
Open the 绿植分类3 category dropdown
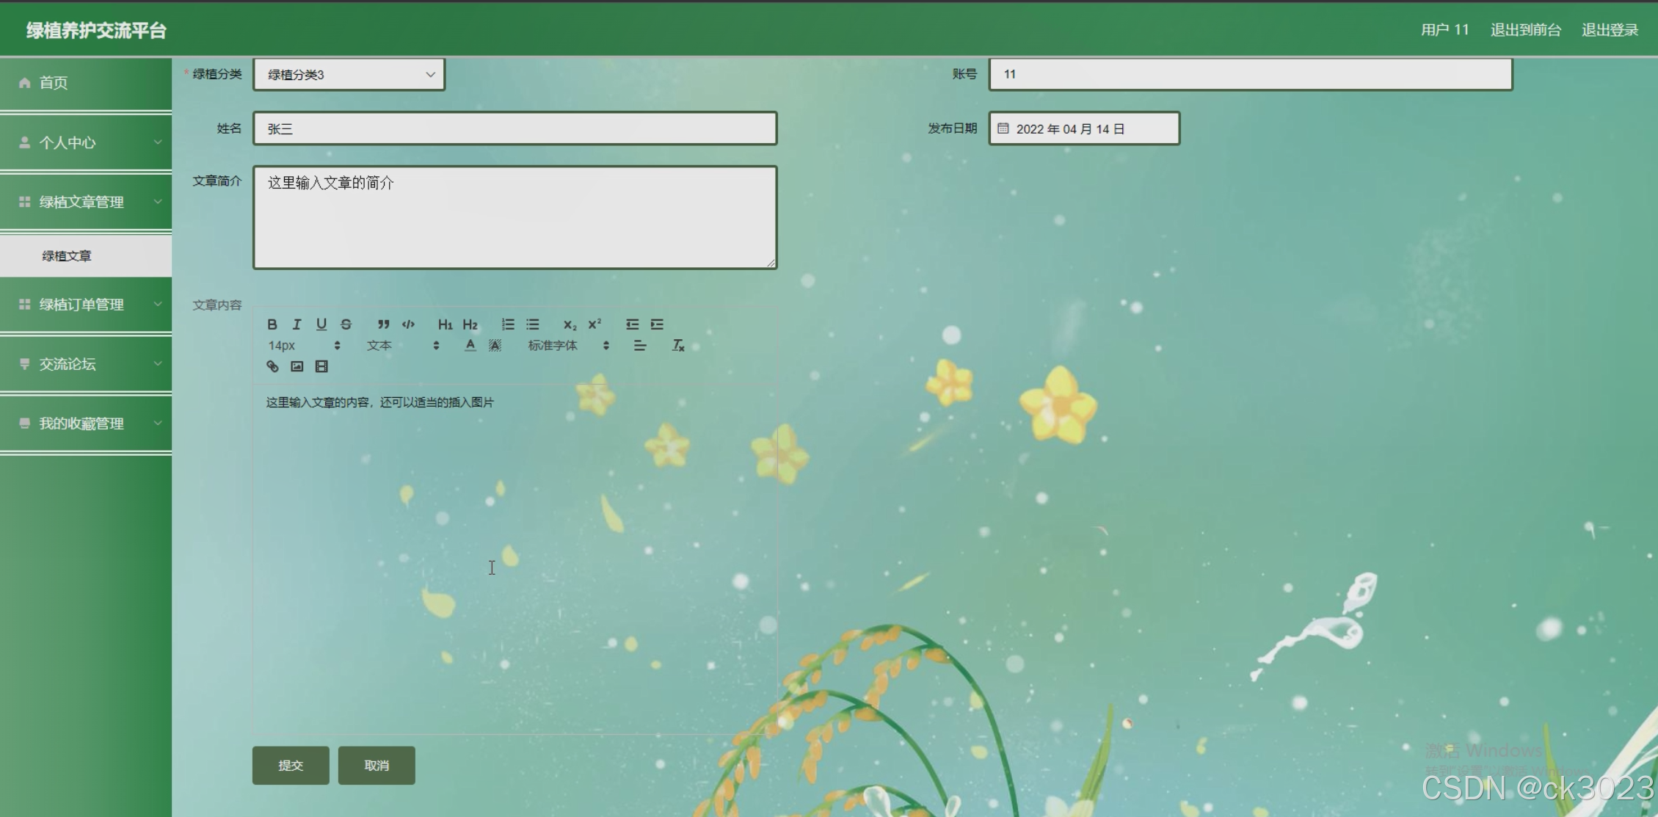[349, 75]
